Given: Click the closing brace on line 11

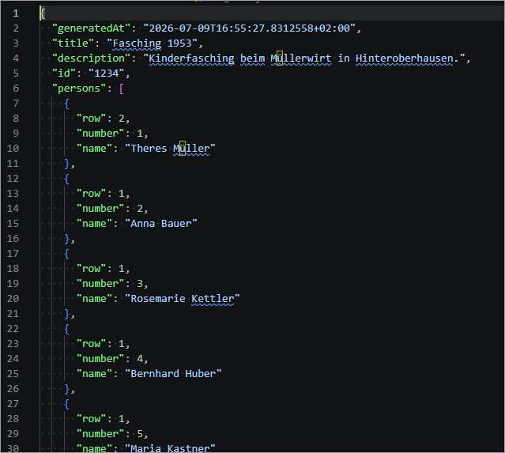Looking at the screenshot, I should tap(66, 164).
